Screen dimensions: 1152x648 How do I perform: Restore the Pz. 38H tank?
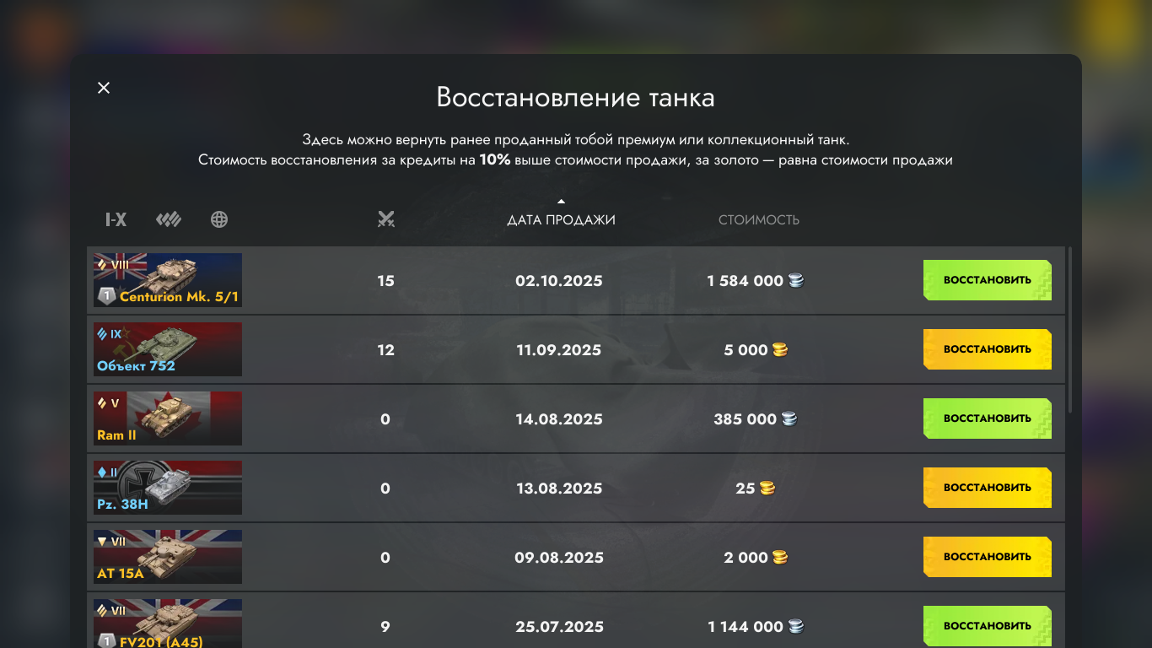[987, 488]
